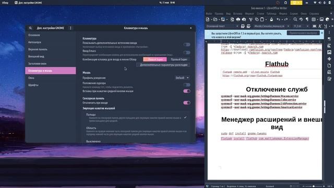Click the Copy icon in Writer toolbar

[x=257, y=20]
